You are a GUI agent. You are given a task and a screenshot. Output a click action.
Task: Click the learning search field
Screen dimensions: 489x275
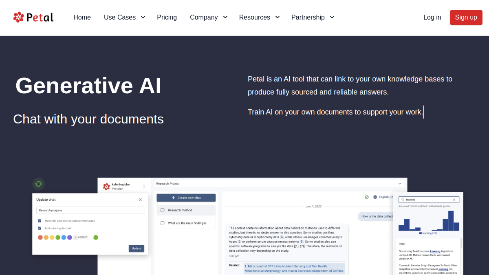429,200
